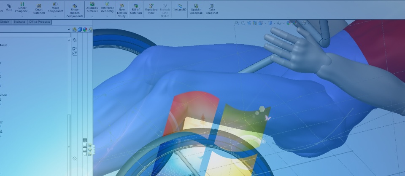
Task: Expand Display Style dropdown arrow
Action: pos(274,23)
